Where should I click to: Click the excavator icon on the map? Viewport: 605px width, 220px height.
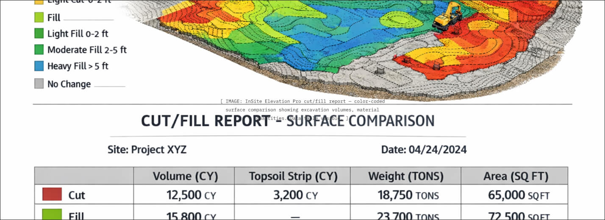[x=447, y=17]
